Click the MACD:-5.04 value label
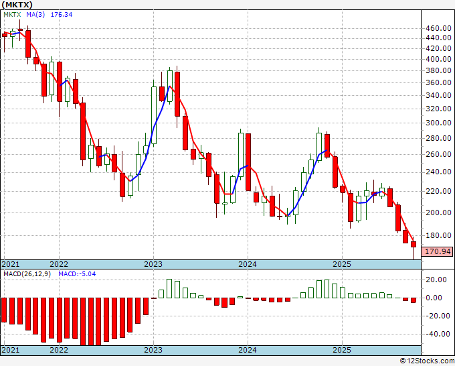 tap(77, 274)
